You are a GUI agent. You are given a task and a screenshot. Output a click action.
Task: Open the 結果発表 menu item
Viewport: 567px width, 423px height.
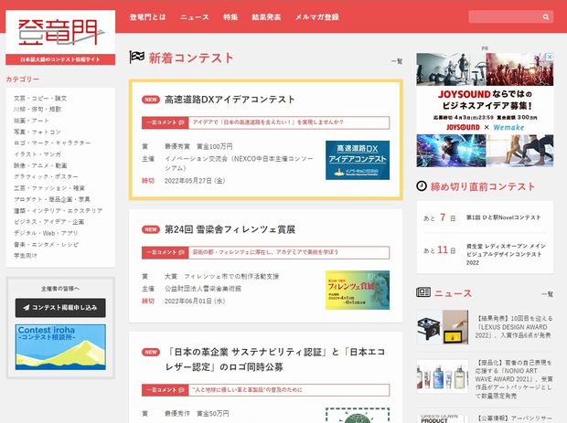pos(266,17)
